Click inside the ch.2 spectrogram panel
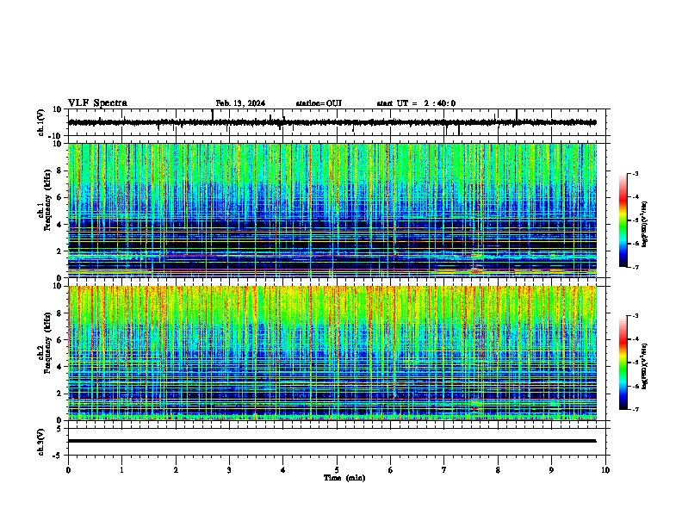 click(x=332, y=353)
